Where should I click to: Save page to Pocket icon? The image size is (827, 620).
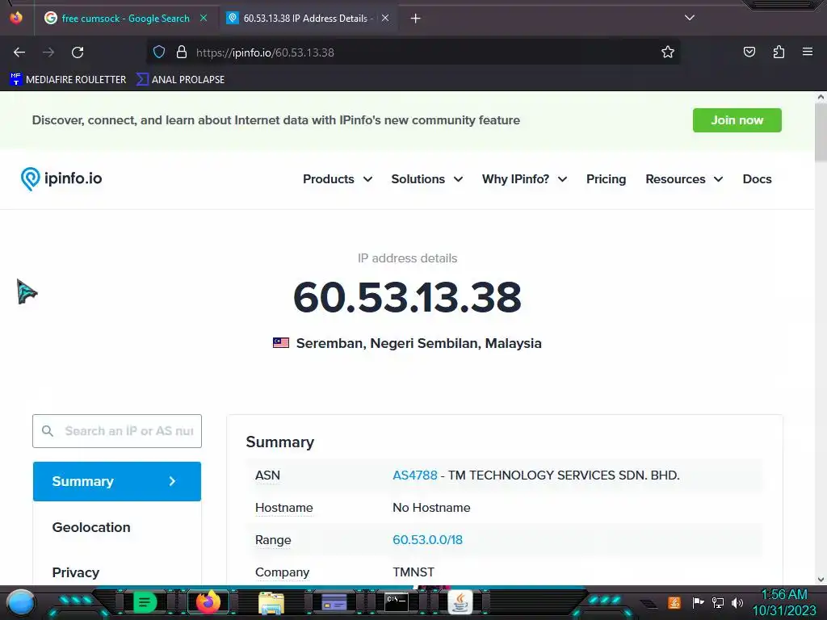(749, 52)
